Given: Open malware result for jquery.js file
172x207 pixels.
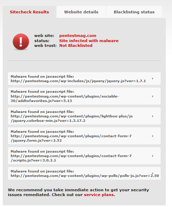Looking at the screenshot, I should 84,79.
